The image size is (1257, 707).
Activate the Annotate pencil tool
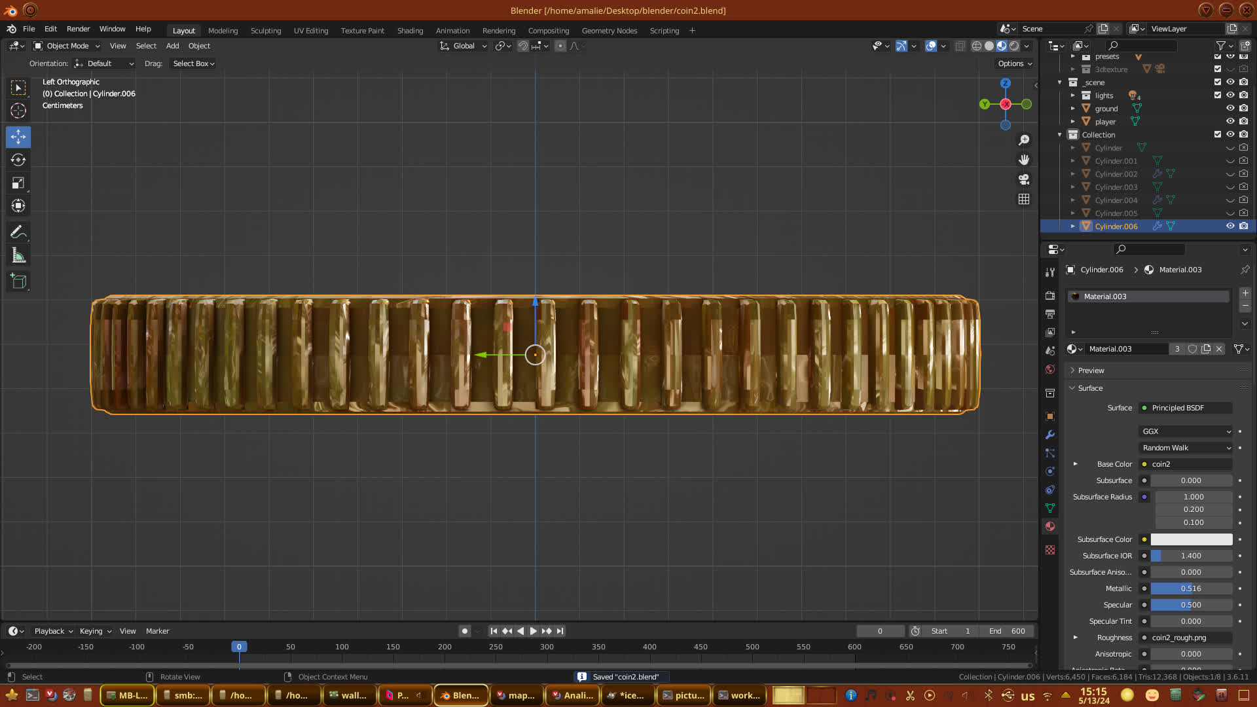pyautogui.click(x=18, y=232)
